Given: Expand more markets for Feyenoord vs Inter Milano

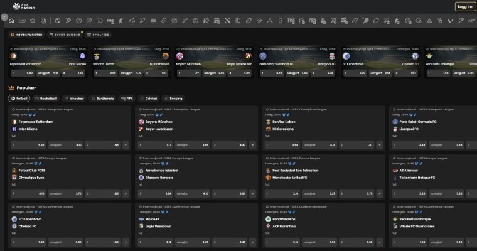Looking at the screenshot, I should 126,145.
